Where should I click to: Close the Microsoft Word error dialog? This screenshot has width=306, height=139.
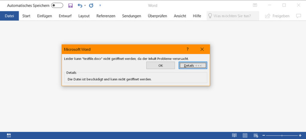(x=202, y=49)
